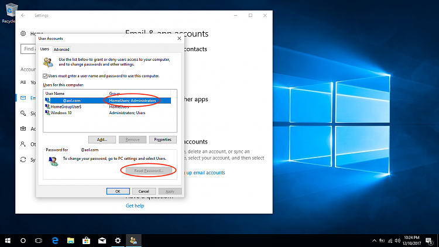The height and width of the screenshot is (247, 439).
Task: Select Email envelope icon in Settings sidebar
Action: point(23,98)
